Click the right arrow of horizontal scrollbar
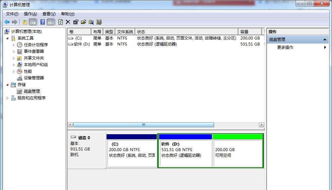This screenshot has height=190, width=332. 262,125
